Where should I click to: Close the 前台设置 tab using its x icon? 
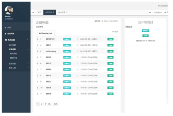(66, 13)
